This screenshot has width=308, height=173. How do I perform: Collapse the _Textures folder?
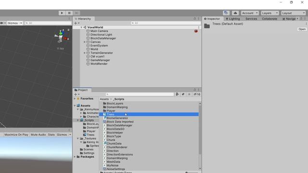tap(78, 138)
